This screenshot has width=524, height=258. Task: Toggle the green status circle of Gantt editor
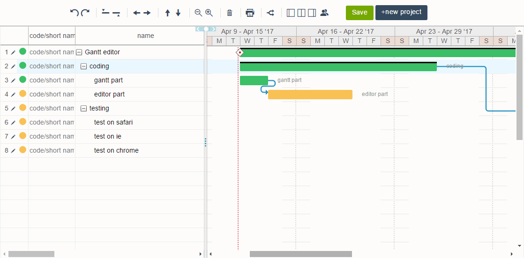click(22, 52)
